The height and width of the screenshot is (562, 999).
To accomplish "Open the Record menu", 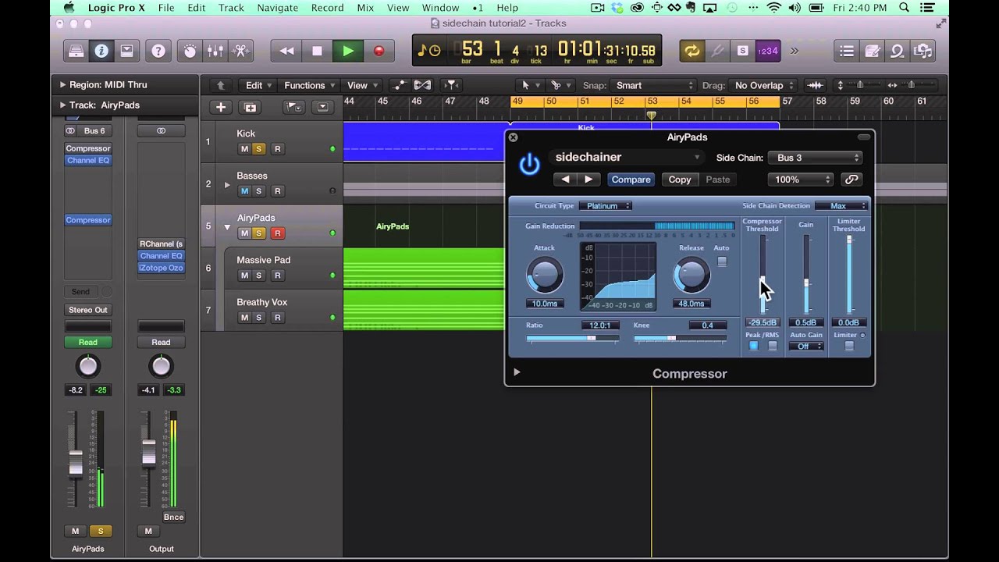I will pos(328,8).
